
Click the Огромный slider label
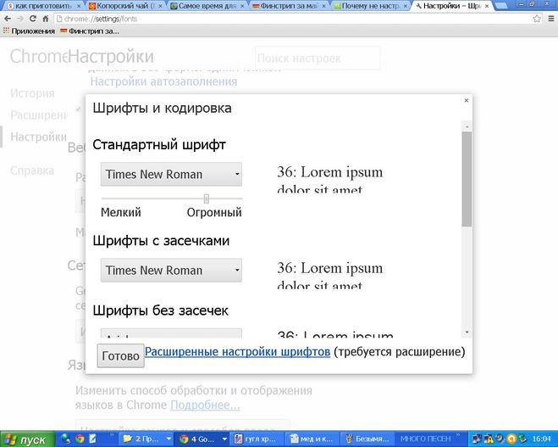tap(214, 212)
